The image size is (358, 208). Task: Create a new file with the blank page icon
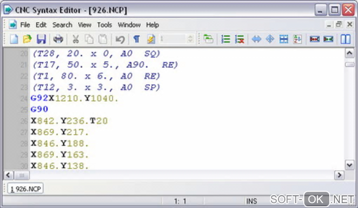[x=14, y=39]
